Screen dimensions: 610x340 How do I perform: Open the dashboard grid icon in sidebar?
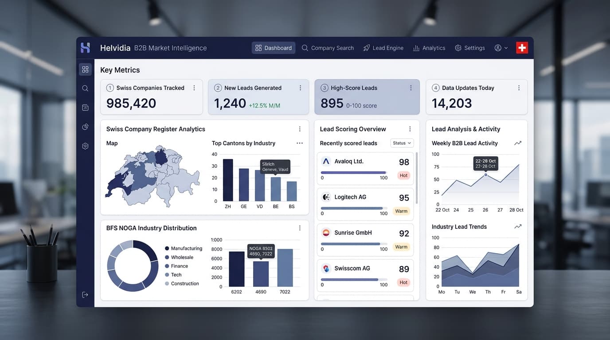pos(85,69)
